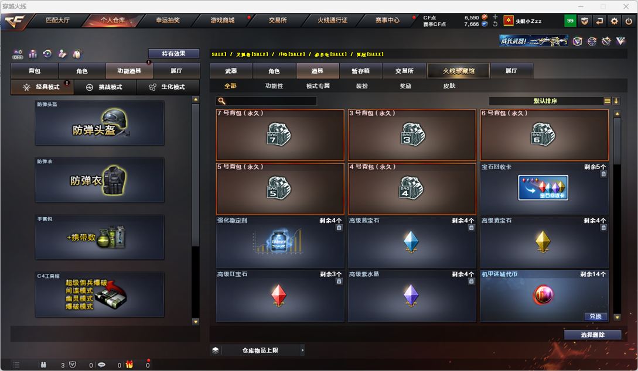Toggle sort direction with down-arrow button

tap(616, 101)
